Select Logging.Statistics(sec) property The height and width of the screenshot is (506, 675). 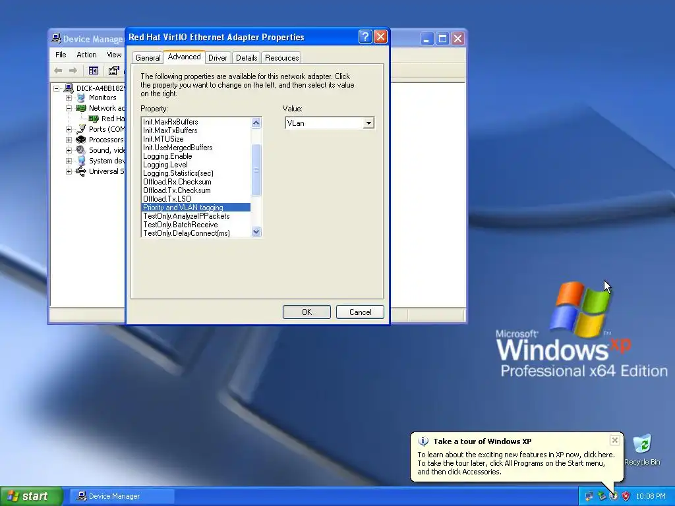pos(196,173)
